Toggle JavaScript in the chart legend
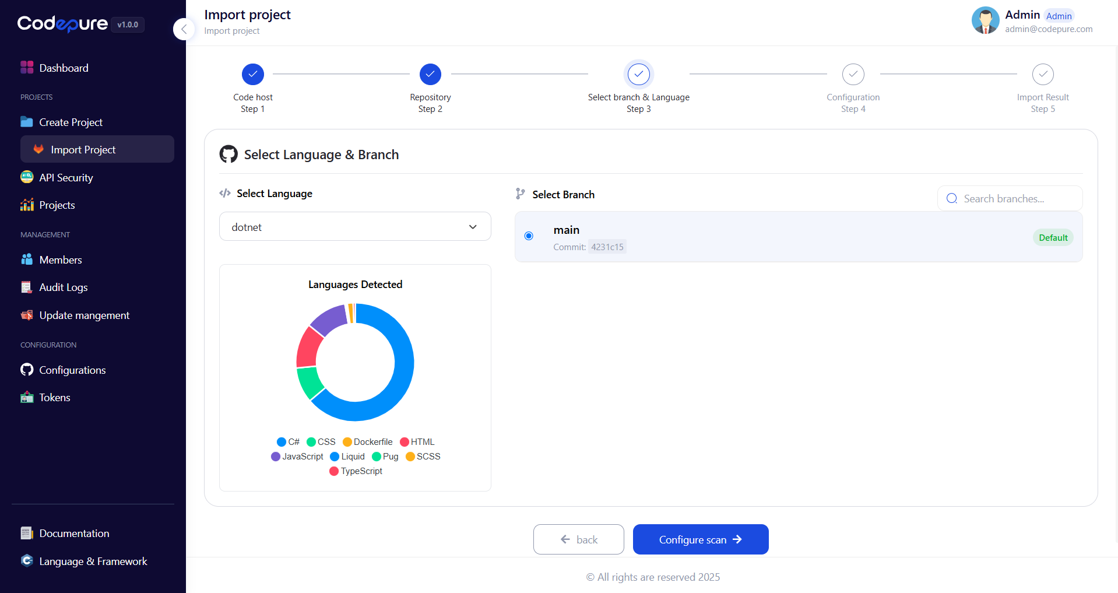The height and width of the screenshot is (593, 1118). (297, 457)
